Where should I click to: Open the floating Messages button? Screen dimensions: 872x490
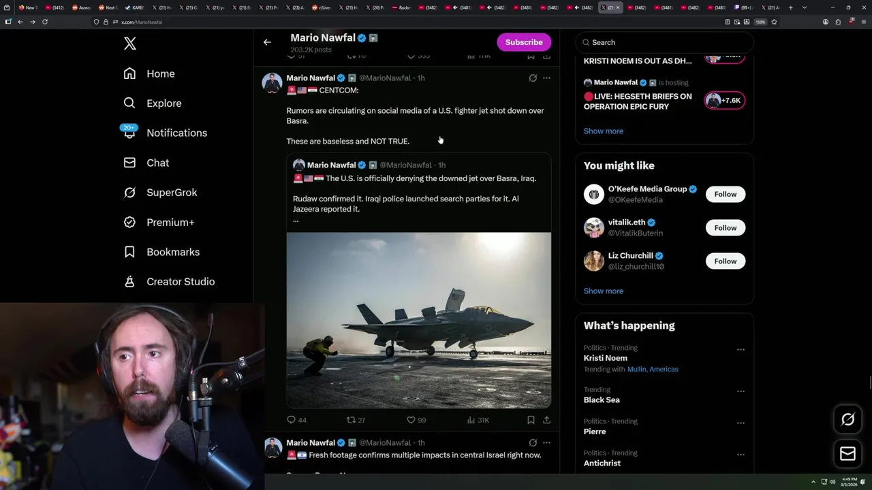847,454
